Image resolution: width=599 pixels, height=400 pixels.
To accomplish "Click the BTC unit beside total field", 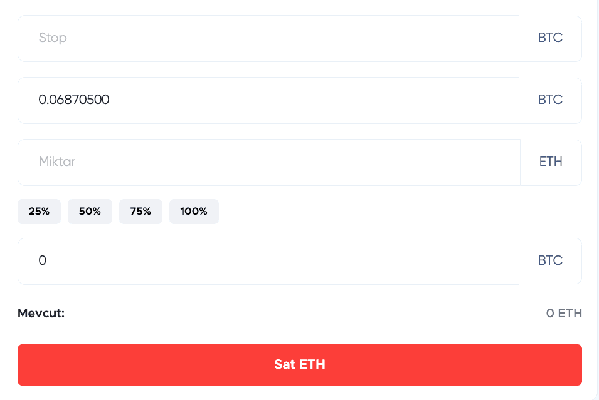I will pyautogui.click(x=550, y=261).
